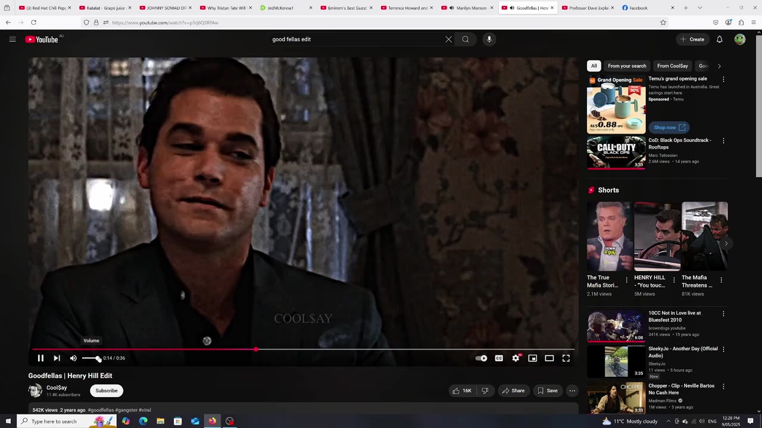List all tabs dropdown arrow

coord(699,8)
